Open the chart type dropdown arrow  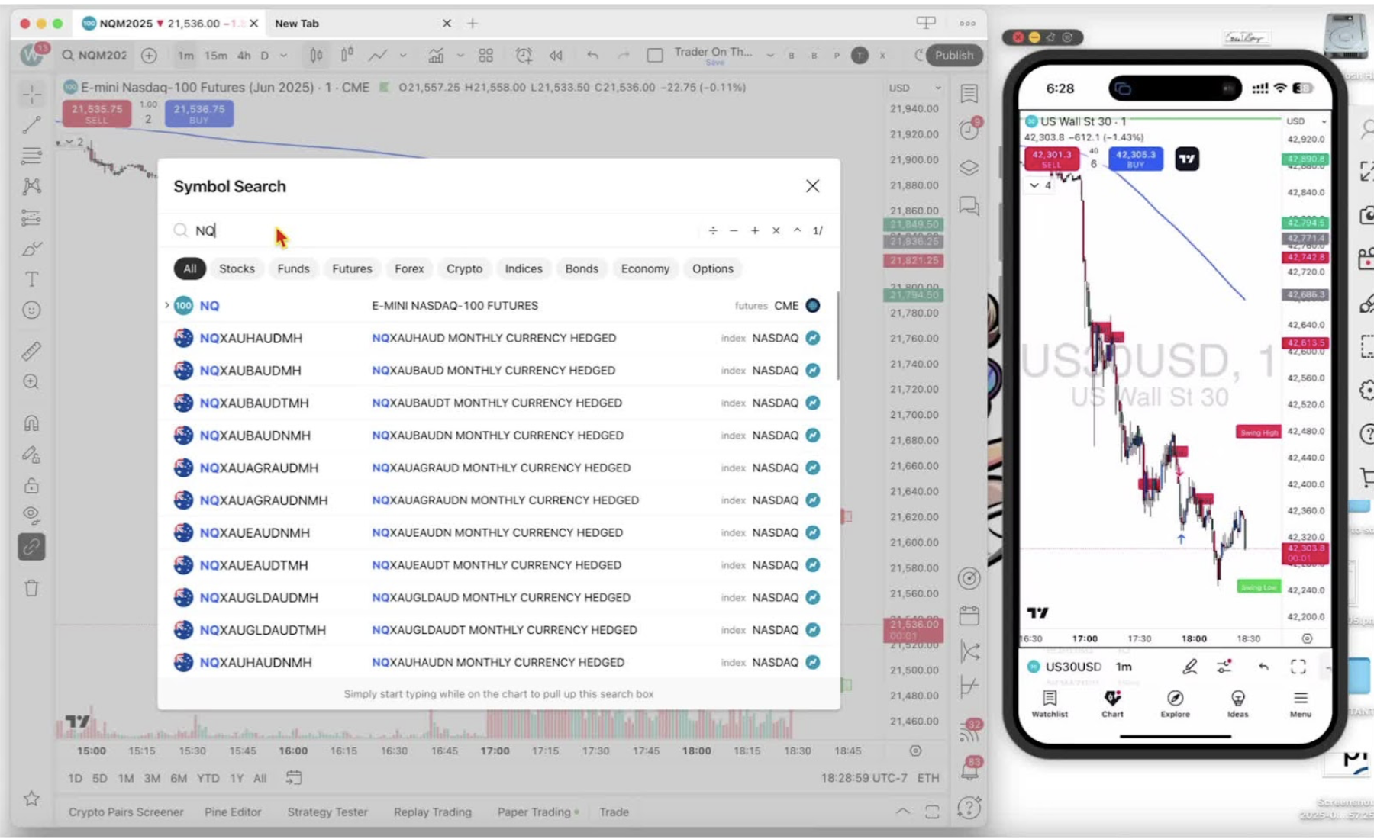coord(403,56)
